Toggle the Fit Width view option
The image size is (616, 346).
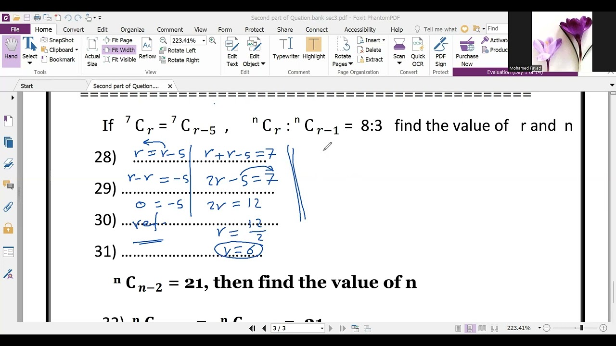[118, 50]
